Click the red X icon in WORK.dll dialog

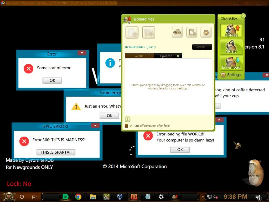pyautogui.click(x=148, y=136)
